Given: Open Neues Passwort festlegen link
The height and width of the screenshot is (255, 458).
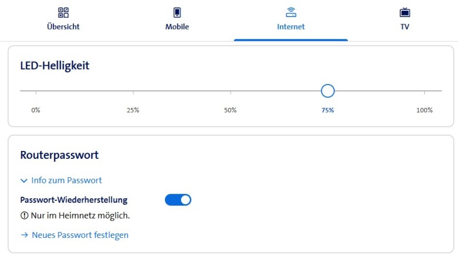Looking at the screenshot, I should pos(80,235).
